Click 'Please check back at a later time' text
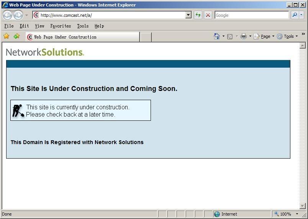Screen dimensions: 308x219 70,115
